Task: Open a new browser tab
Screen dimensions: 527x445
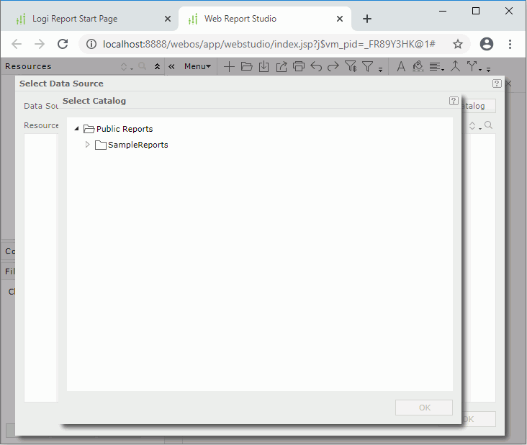Action: click(367, 19)
